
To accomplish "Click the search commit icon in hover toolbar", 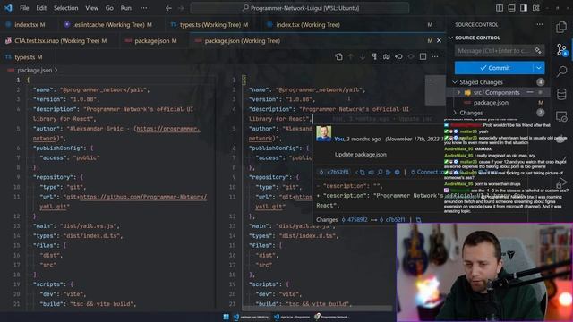I will [380, 172].
